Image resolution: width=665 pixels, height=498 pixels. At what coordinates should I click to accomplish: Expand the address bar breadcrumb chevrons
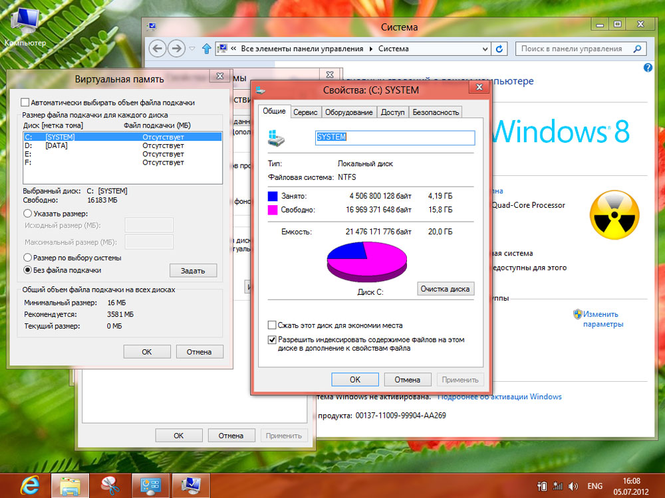coord(233,48)
